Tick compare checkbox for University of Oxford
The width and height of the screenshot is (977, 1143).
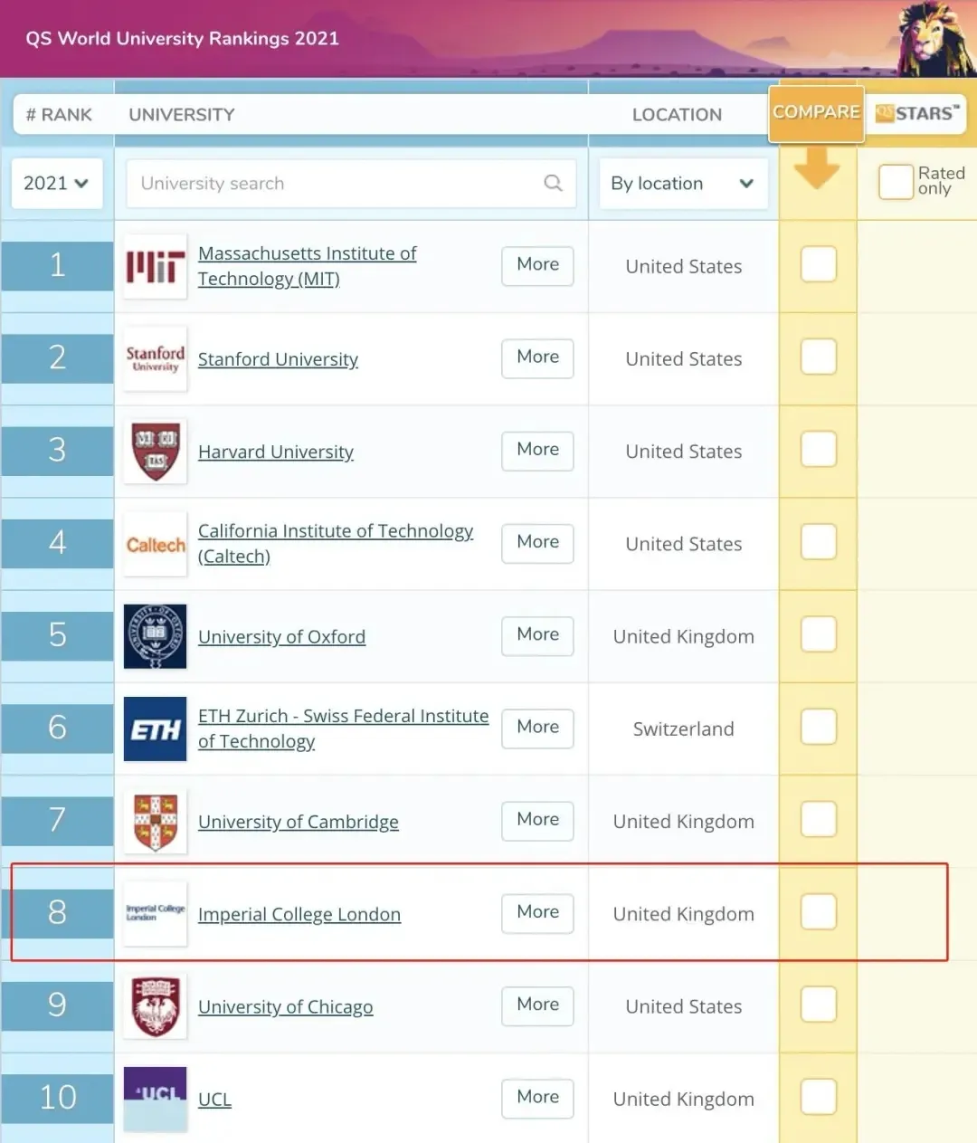click(x=818, y=633)
